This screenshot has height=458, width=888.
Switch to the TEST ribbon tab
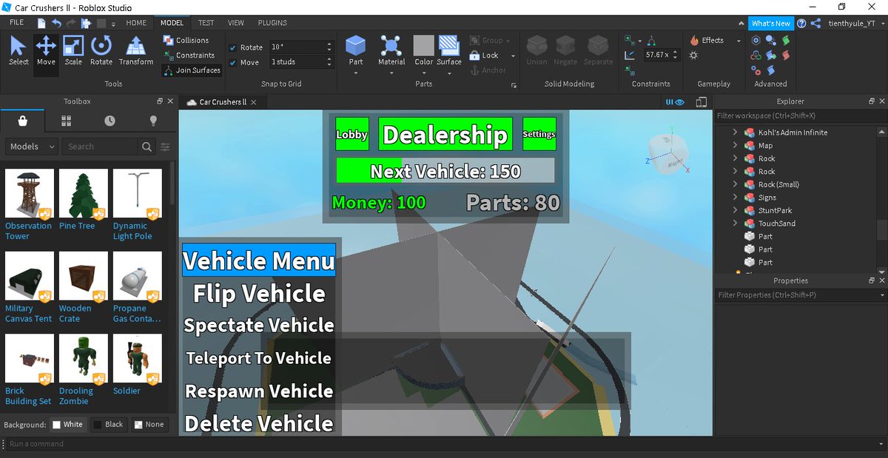tap(206, 23)
